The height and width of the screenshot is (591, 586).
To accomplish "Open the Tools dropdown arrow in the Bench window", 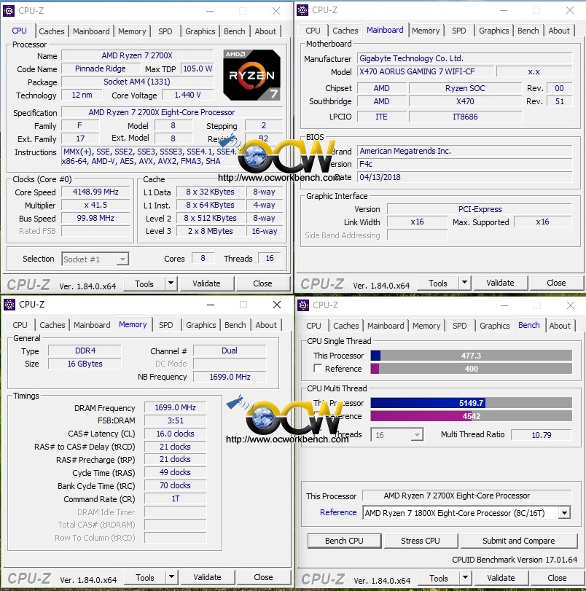I will pos(465,578).
